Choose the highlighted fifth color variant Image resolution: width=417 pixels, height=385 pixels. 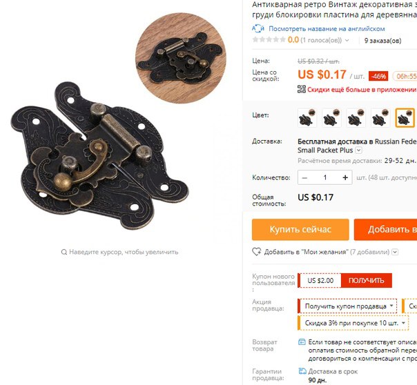[405, 118]
